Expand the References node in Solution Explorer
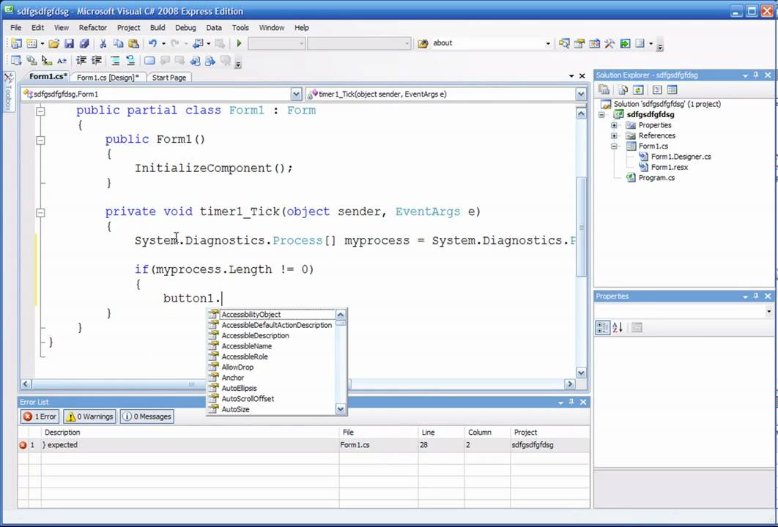The height and width of the screenshot is (527, 778). tap(614, 136)
